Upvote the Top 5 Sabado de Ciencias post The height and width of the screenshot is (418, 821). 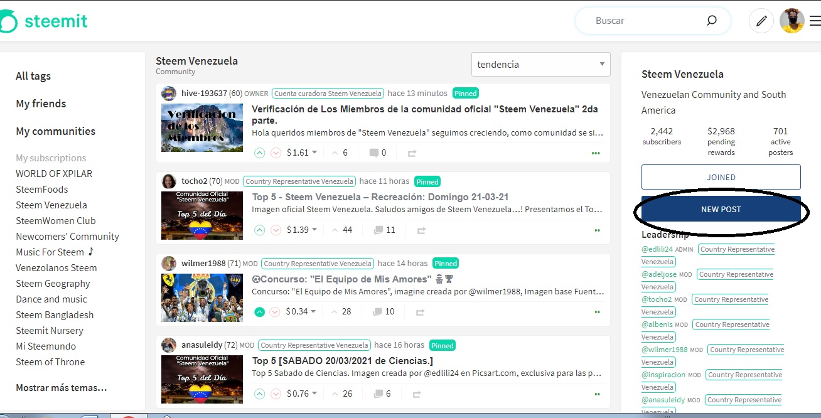(x=260, y=394)
